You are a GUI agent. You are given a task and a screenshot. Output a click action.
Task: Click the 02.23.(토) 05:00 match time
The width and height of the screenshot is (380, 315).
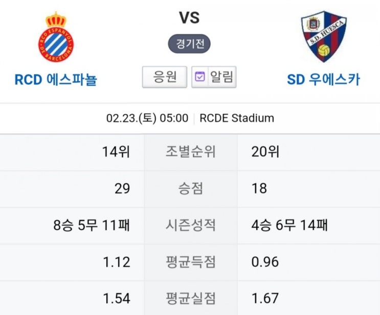[x=147, y=118]
